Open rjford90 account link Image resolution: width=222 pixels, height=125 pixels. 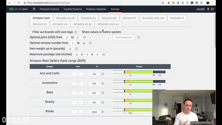pyautogui.click(x=200, y=9)
